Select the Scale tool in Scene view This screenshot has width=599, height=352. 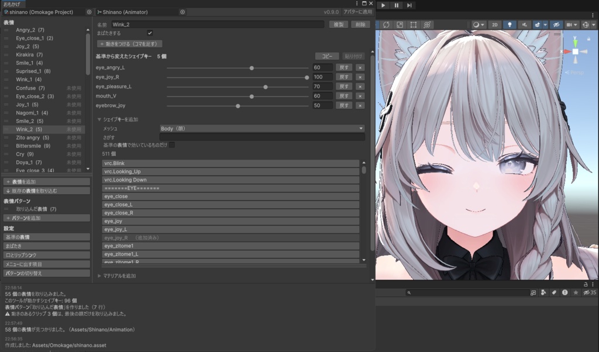(x=400, y=25)
